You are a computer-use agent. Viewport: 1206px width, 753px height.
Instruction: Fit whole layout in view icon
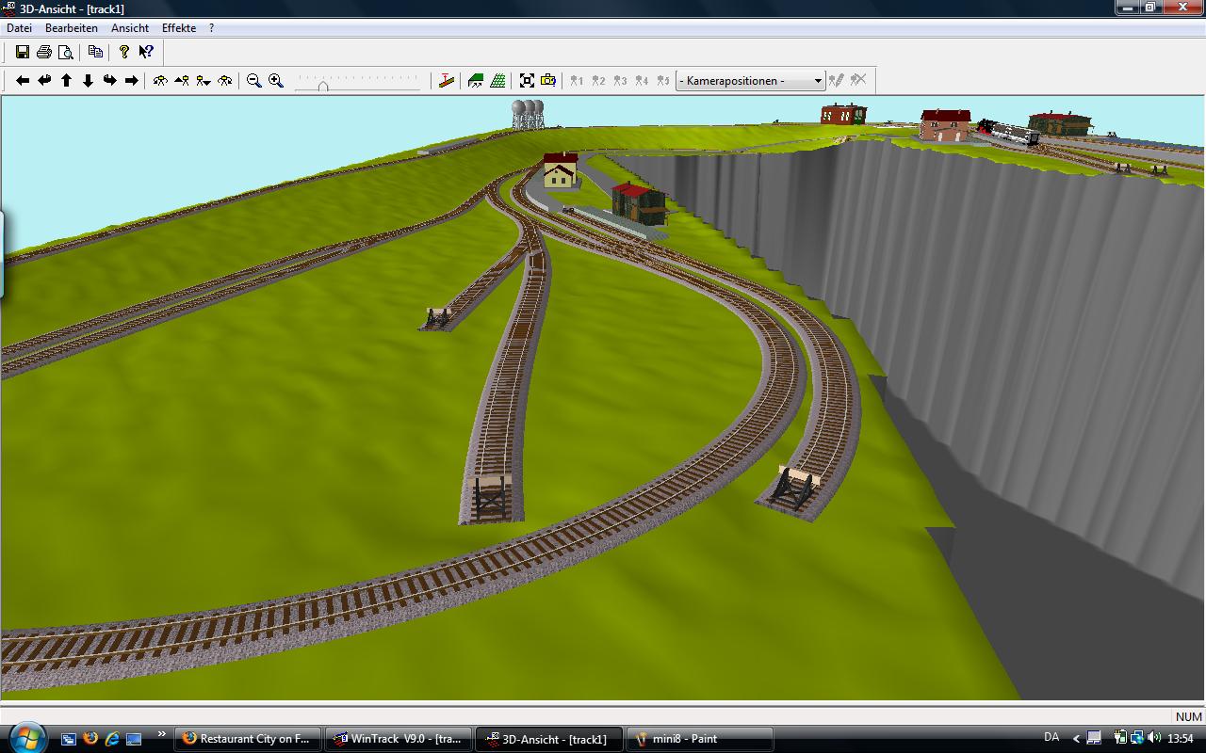click(527, 81)
